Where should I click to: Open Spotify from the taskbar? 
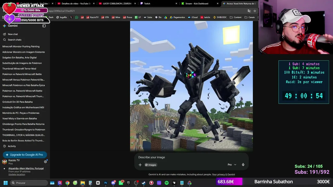coord(166,183)
